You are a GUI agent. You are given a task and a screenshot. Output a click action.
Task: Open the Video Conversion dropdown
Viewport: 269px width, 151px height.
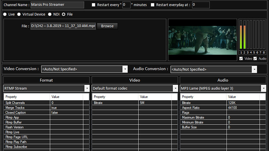tap(125, 69)
